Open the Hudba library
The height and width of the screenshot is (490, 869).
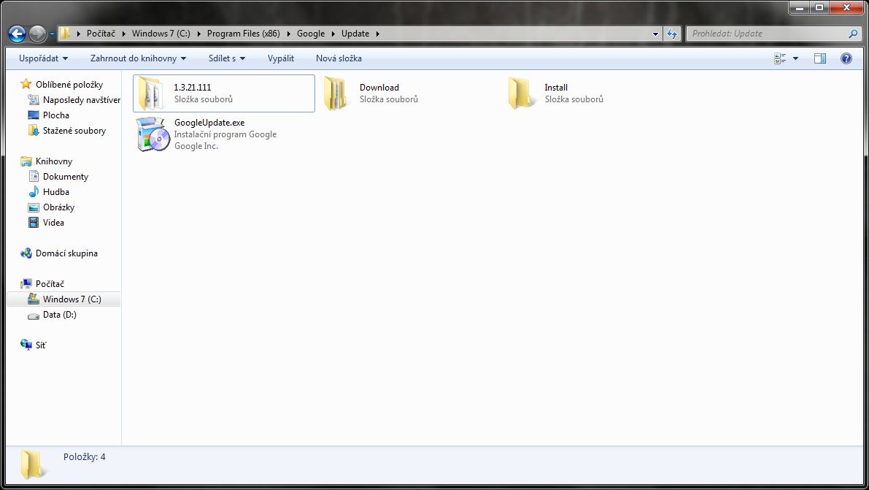56,192
